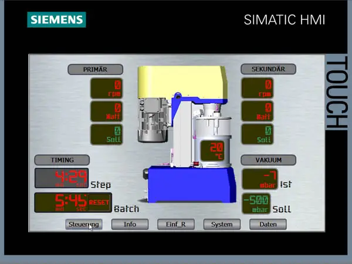Screen dimensions: 352x264
Task: Open the System page
Action: (x=222, y=224)
